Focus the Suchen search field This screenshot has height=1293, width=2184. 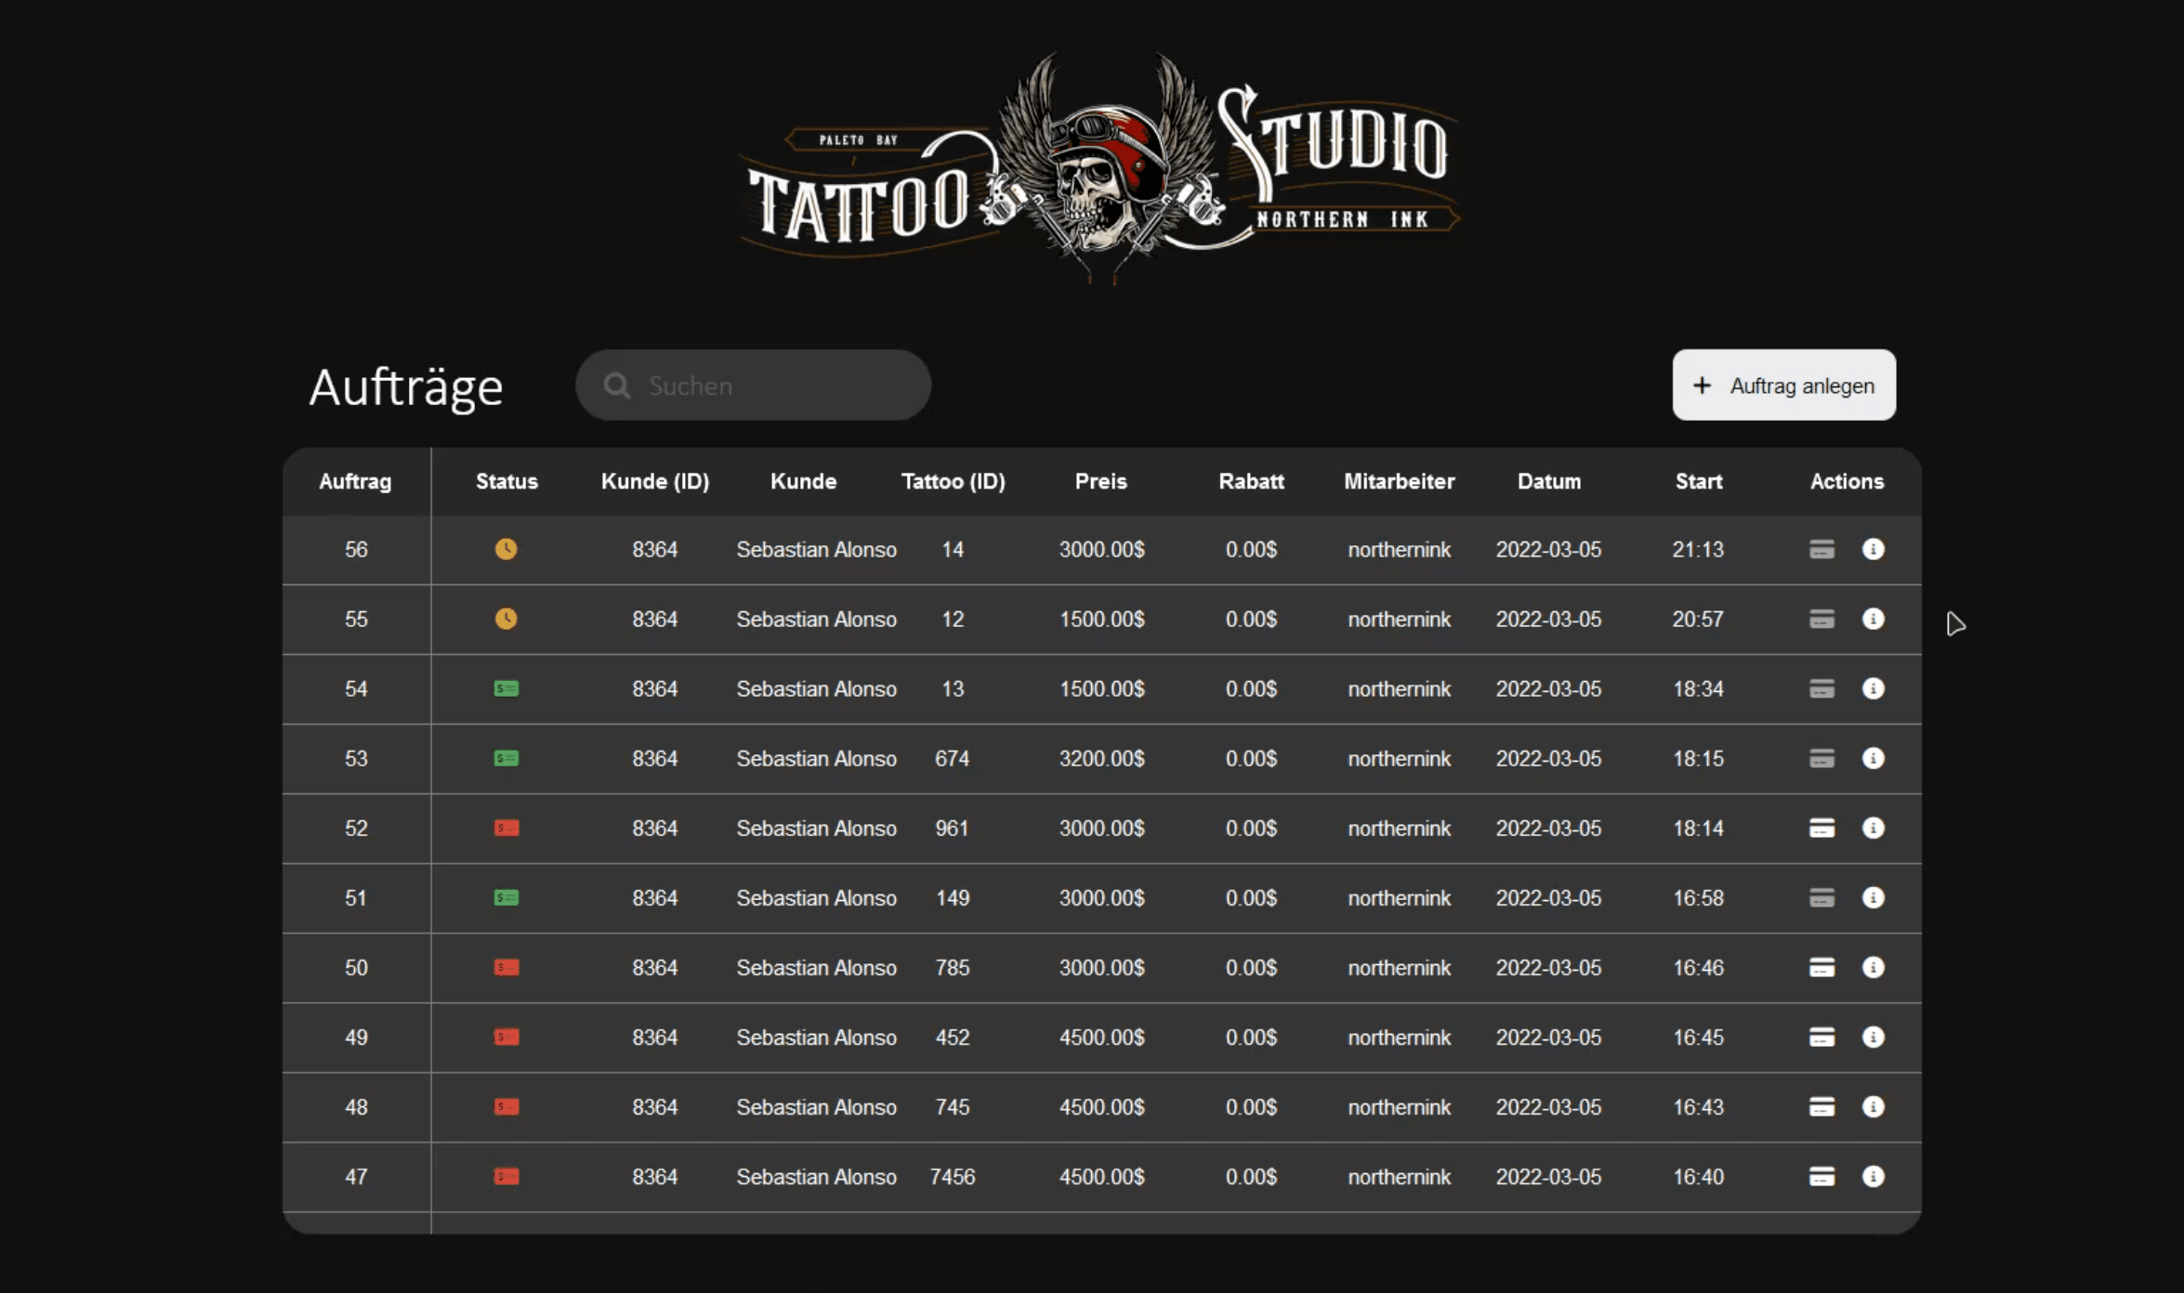(753, 385)
